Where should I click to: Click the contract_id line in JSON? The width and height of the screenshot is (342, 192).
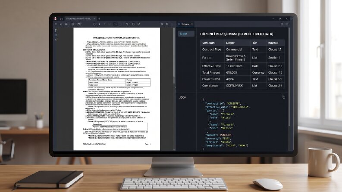click(x=223, y=103)
